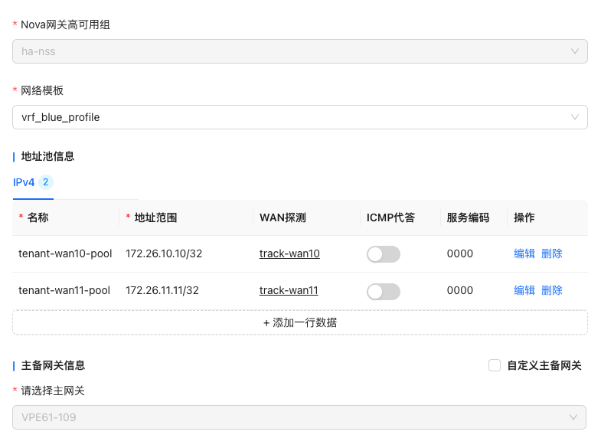Click chevron arrow of Nova网关高可用组 select
Viewport: 601px width, 438px height.
[x=575, y=51]
